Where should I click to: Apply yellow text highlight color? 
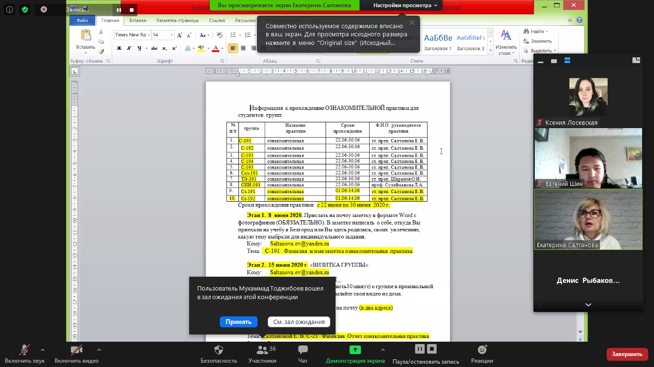[201, 48]
